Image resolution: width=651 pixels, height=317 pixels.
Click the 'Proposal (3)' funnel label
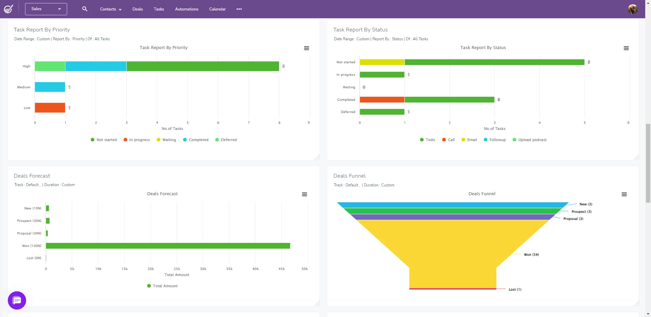573,219
